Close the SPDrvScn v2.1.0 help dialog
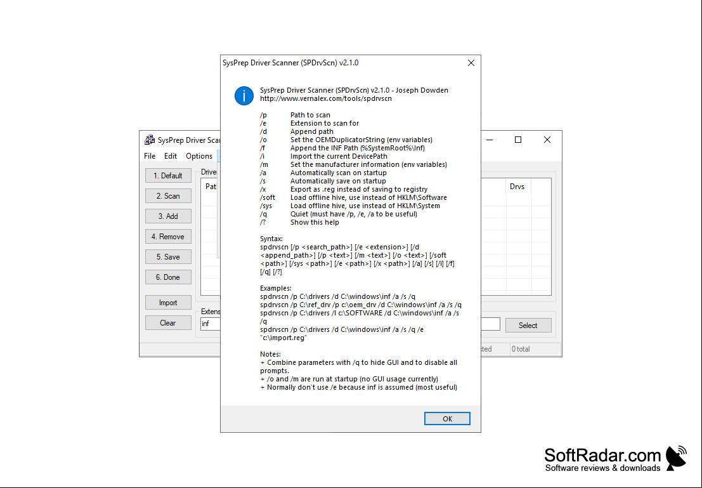The height and width of the screenshot is (488, 702). click(x=471, y=63)
